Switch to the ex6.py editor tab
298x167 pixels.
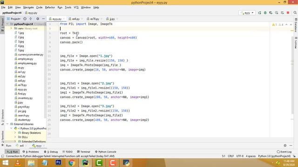pyautogui.click(x=75, y=19)
